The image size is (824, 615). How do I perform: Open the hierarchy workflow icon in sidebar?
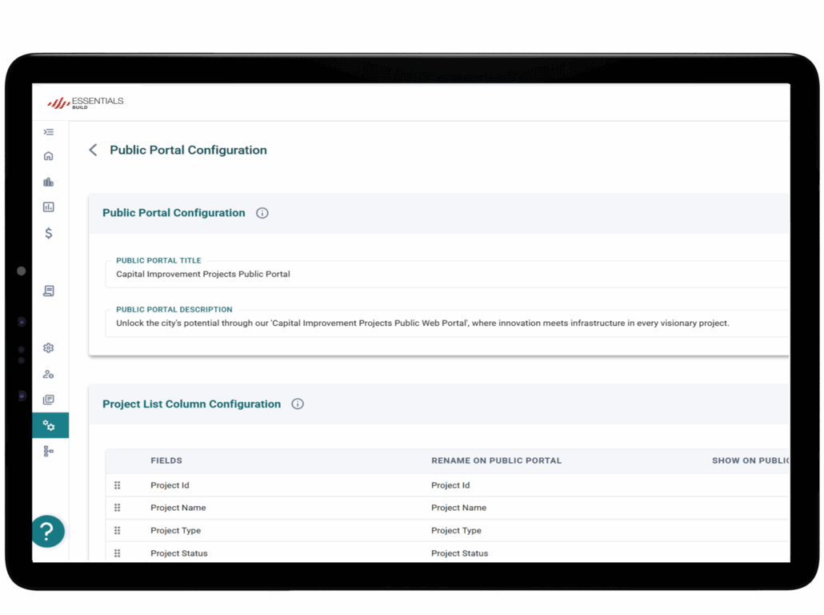[x=49, y=452]
